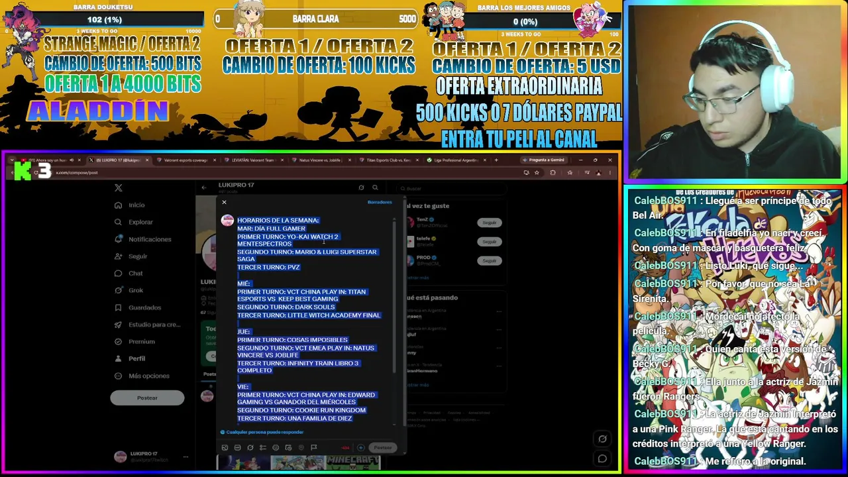
Task: Click the text line "TERCER TURNO: PVZ"
Action: [x=268, y=267]
